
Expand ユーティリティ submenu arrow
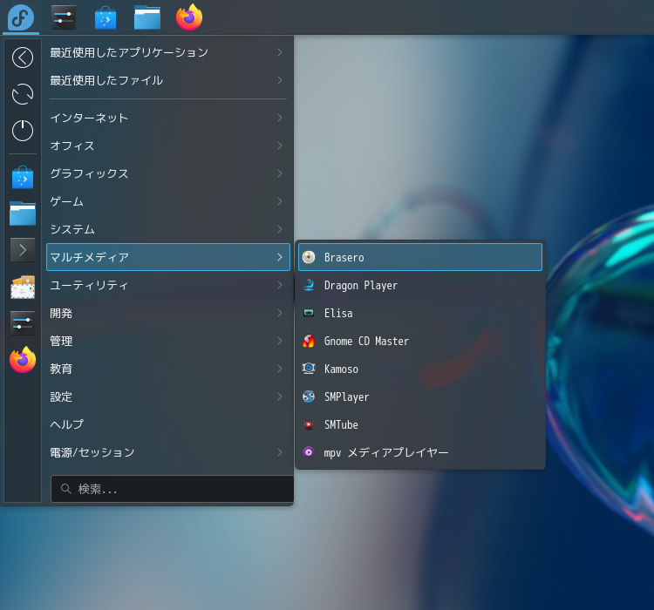click(x=280, y=285)
